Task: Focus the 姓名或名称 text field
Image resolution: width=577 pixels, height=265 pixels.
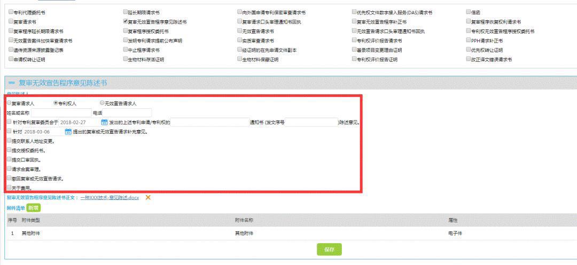Action: (61, 113)
